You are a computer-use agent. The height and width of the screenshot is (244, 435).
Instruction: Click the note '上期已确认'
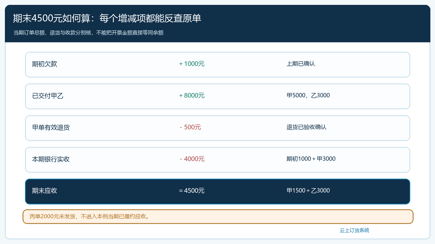(x=301, y=64)
